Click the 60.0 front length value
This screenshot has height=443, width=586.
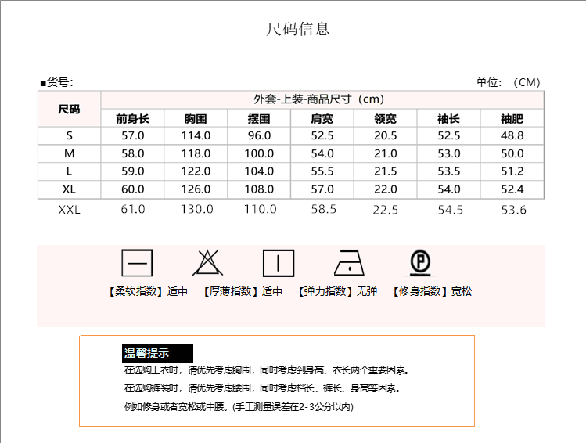click(133, 189)
